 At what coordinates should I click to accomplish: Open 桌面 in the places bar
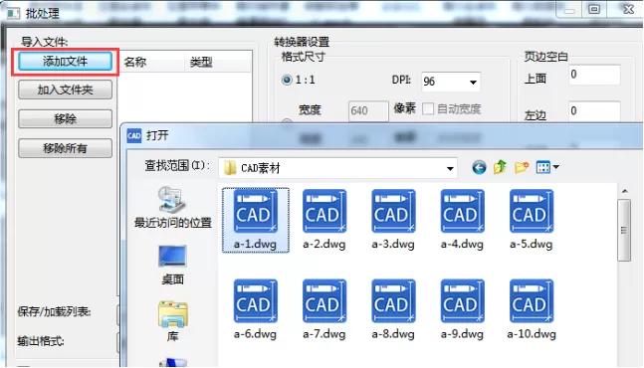point(172,265)
